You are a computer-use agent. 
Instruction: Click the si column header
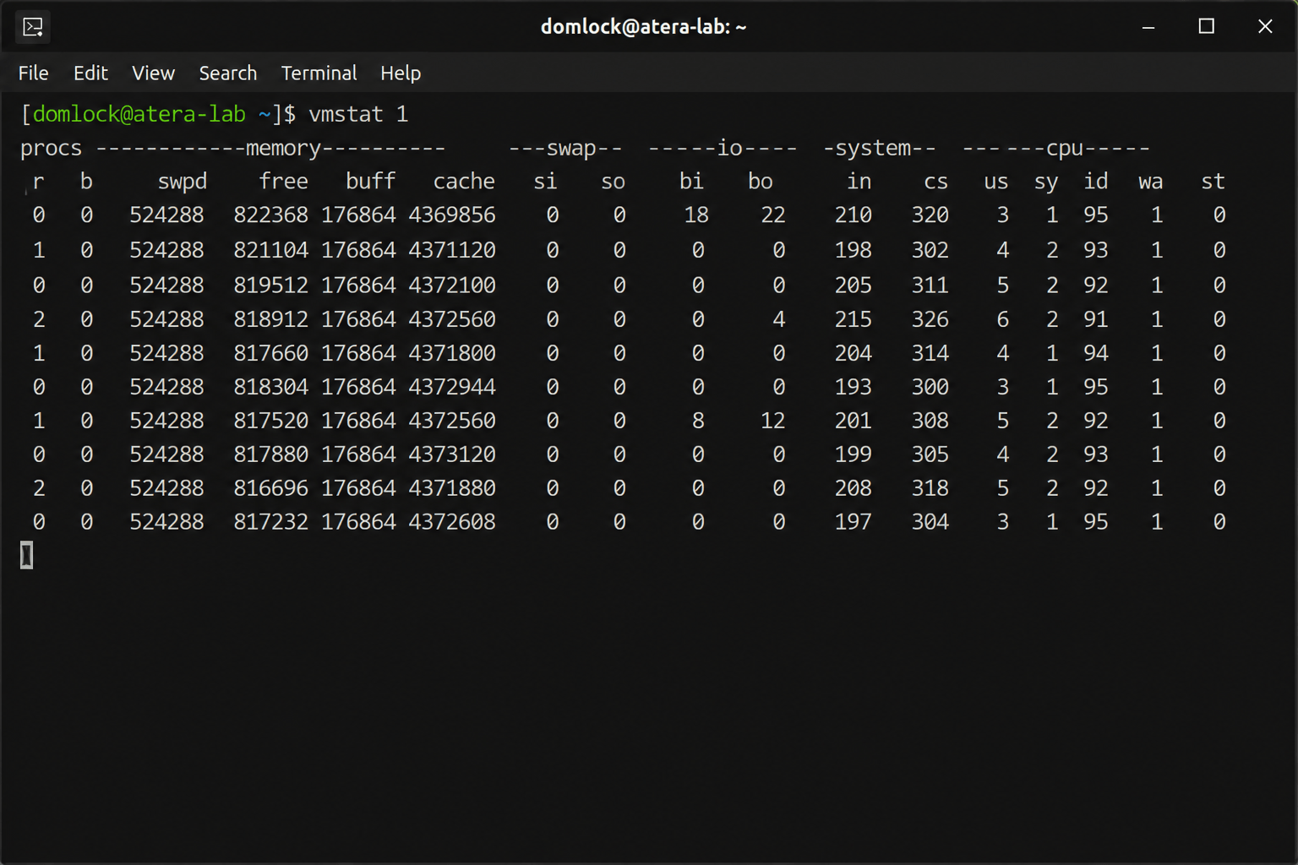[x=545, y=182]
